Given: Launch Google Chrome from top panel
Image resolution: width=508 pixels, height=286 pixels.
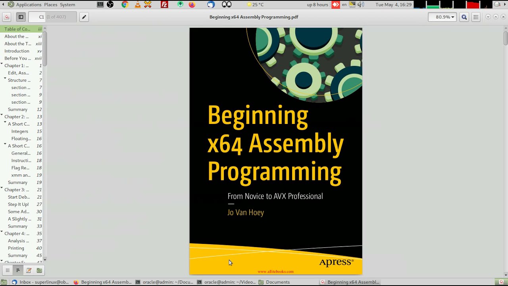Looking at the screenshot, I should (125, 4).
